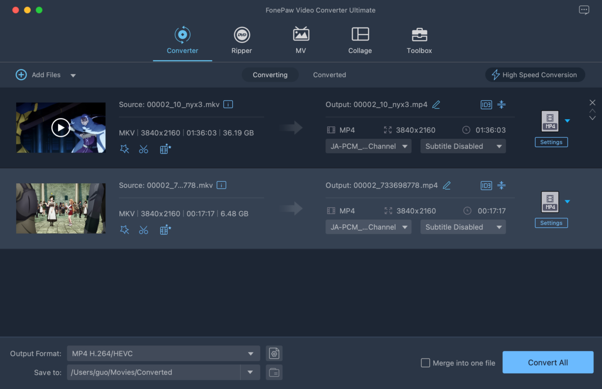Image resolution: width=602 pixels, height=389 pixels.
Task: Play the 00002_10_nyx3.mkv thumbnail preview
Action: coord(61,128)
